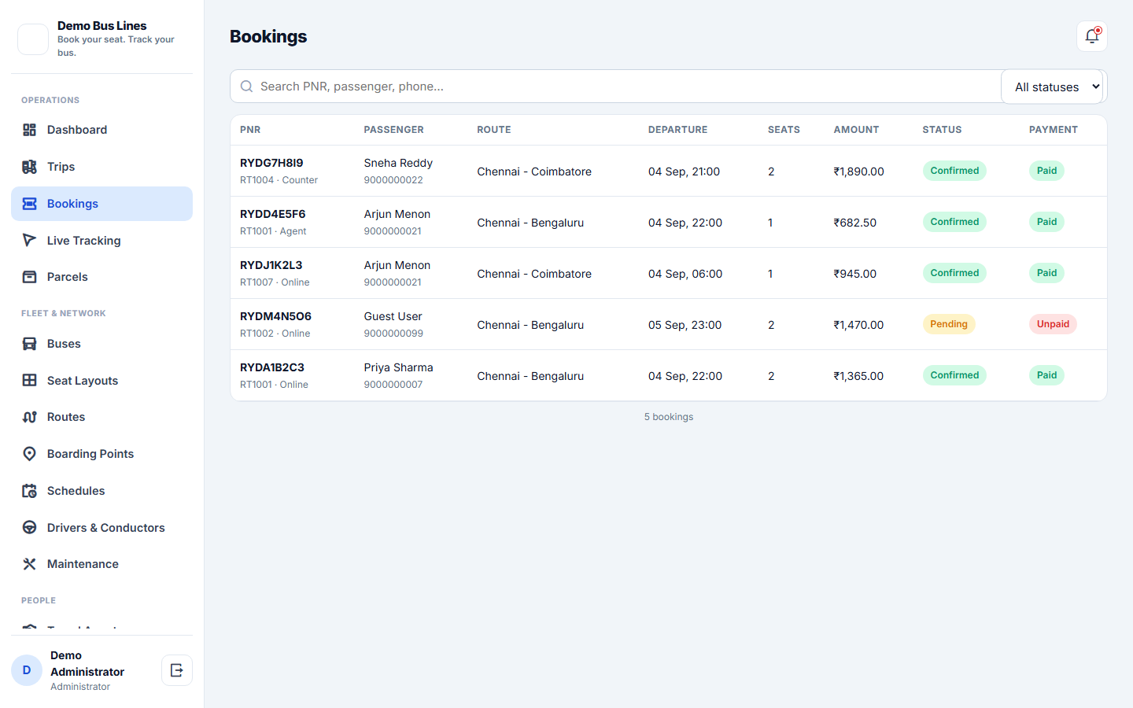Click the Seat Layouts grid icon
1133x708 pixels.
29,380
